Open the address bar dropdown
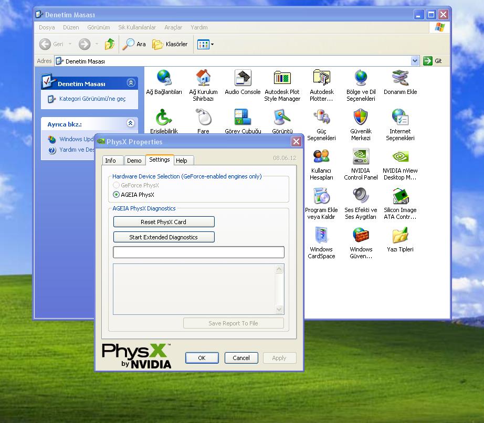 click(415, 61)
